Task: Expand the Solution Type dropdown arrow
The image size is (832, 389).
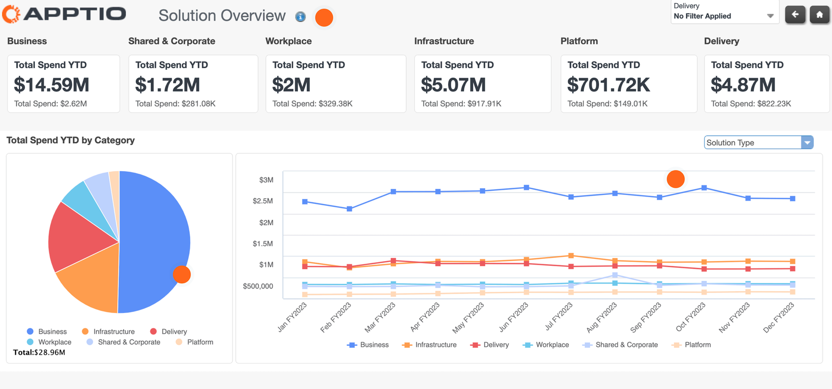Action: point(807,142)
